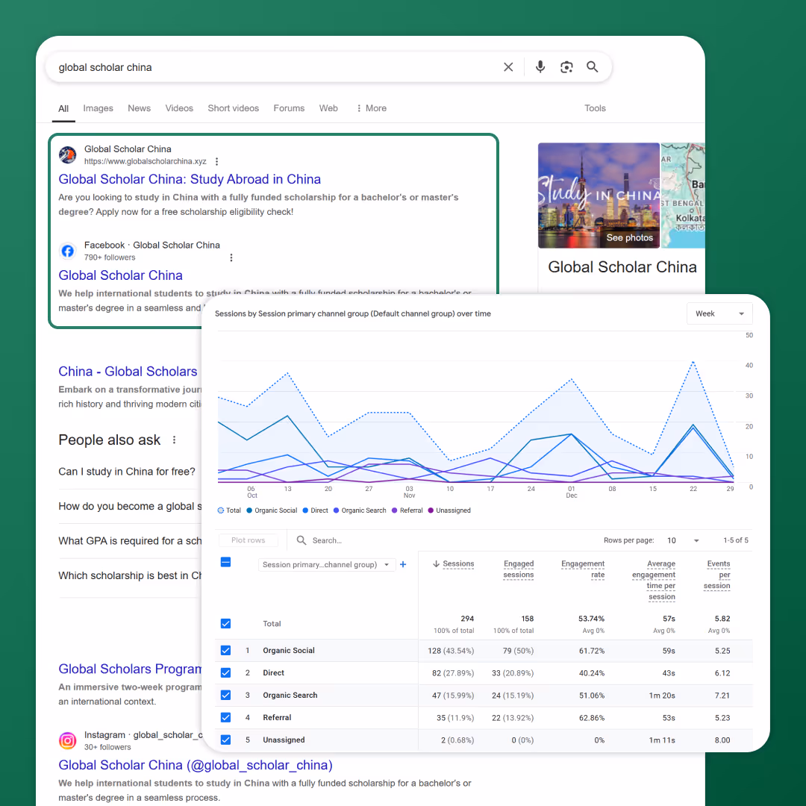Expand 'Can I study in China for free?'
This screenshot has height=806, width=806.
tap(127, 472)
